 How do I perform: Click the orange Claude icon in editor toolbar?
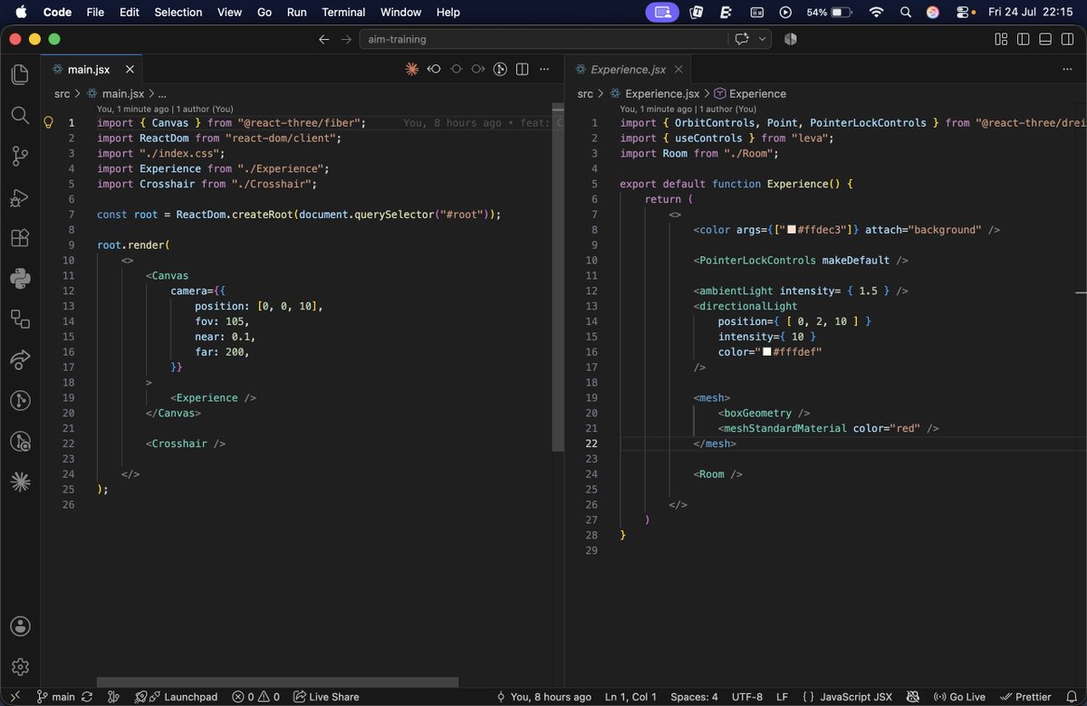tap(412, 69)
